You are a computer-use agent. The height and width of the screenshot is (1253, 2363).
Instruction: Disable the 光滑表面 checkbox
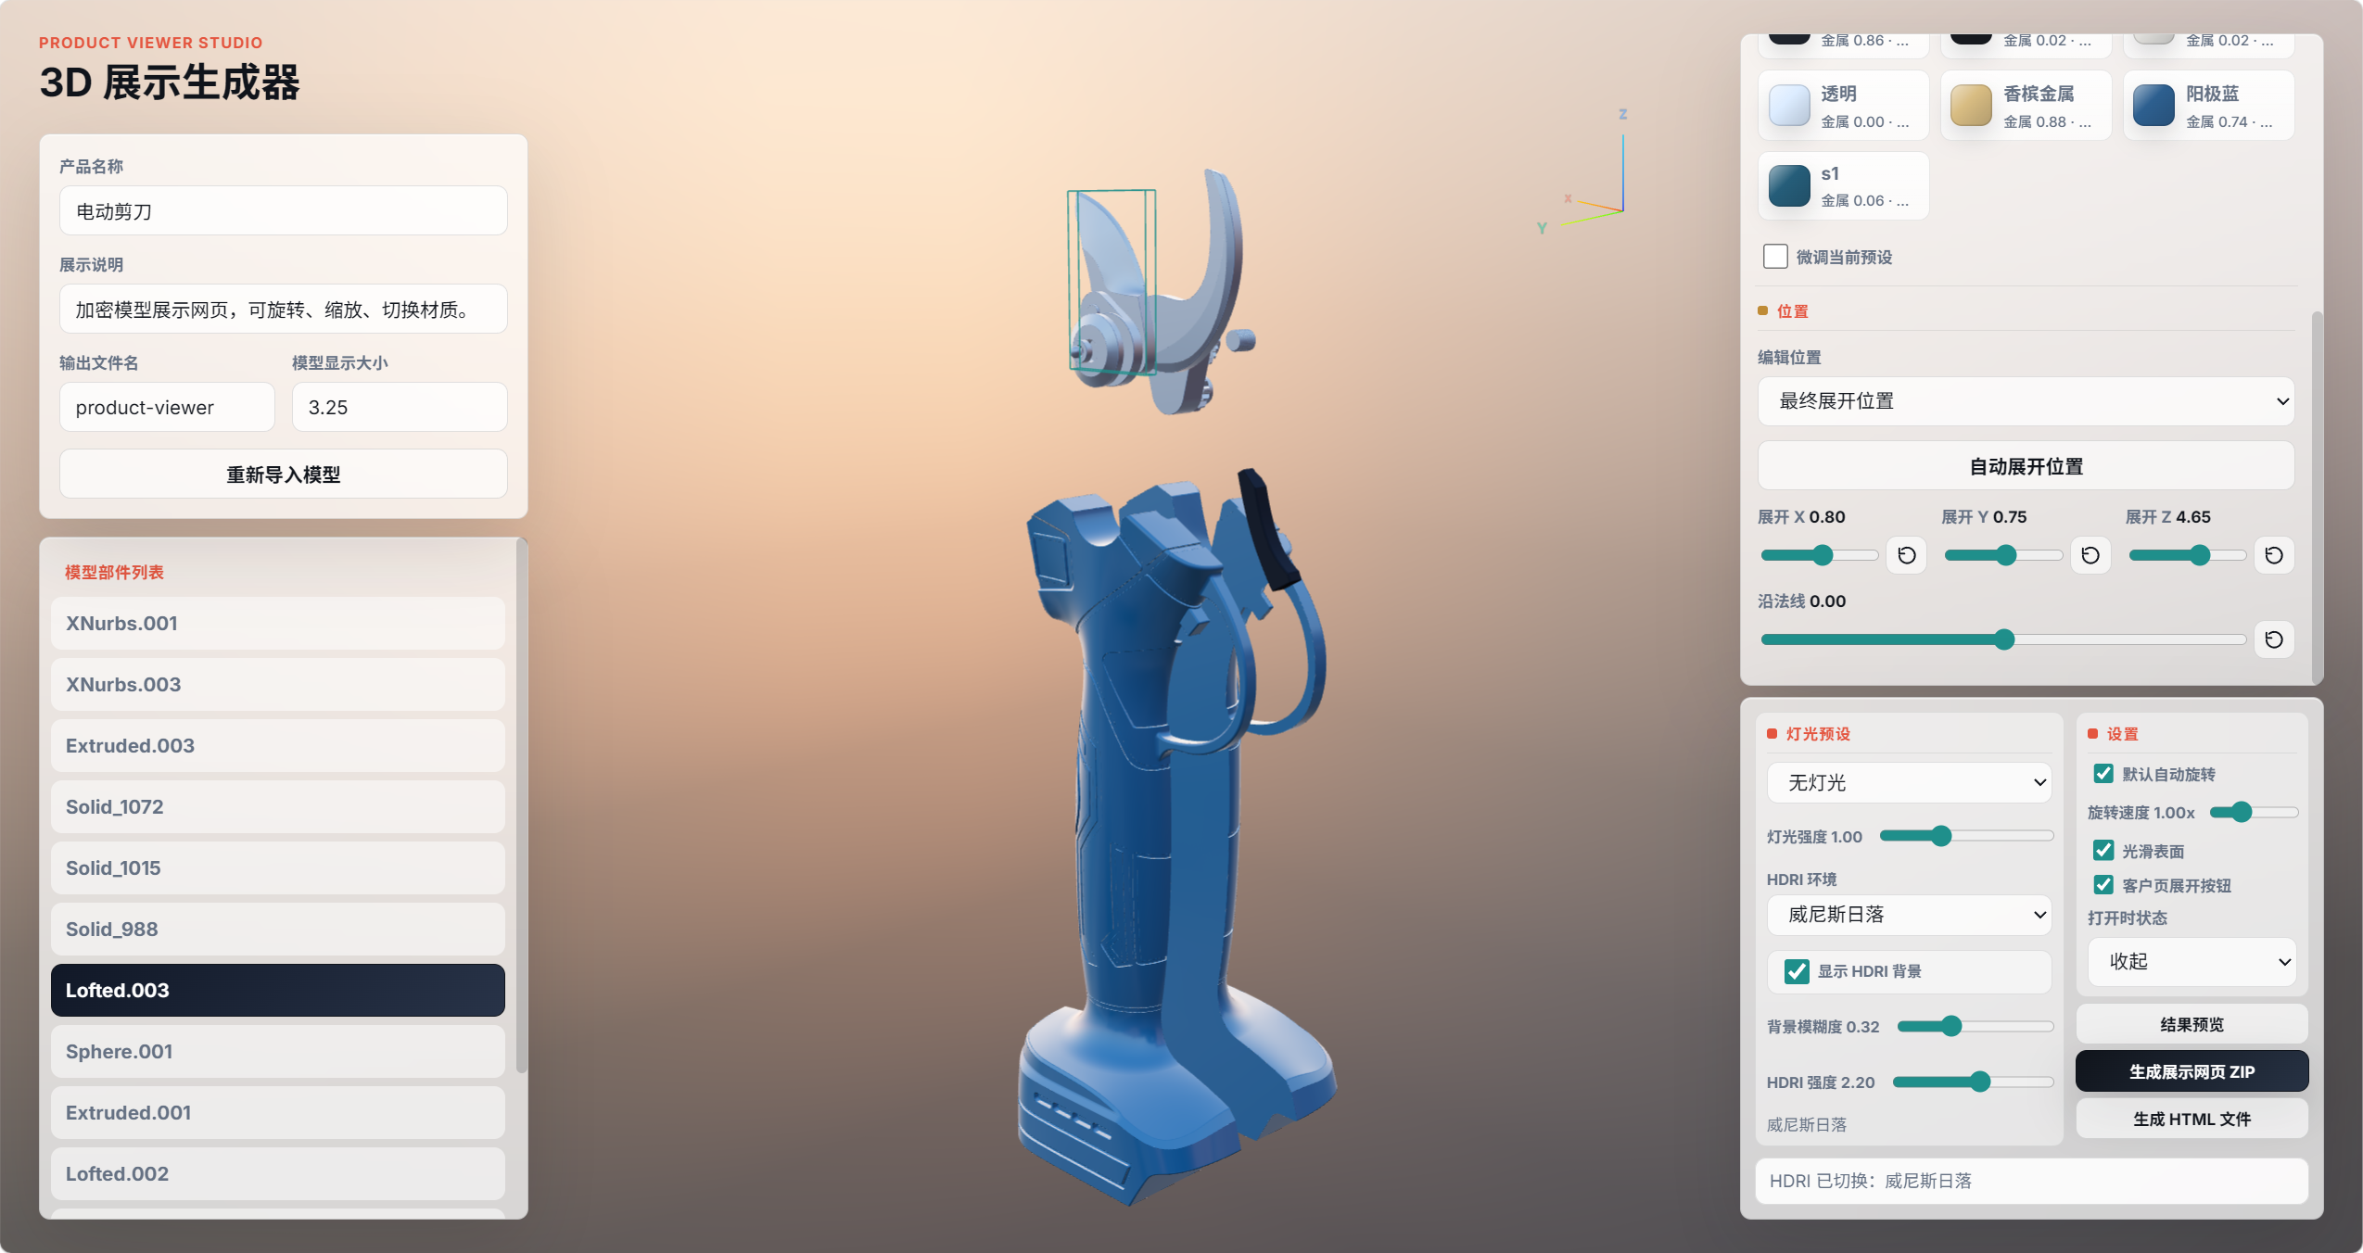coord(2103,851)
